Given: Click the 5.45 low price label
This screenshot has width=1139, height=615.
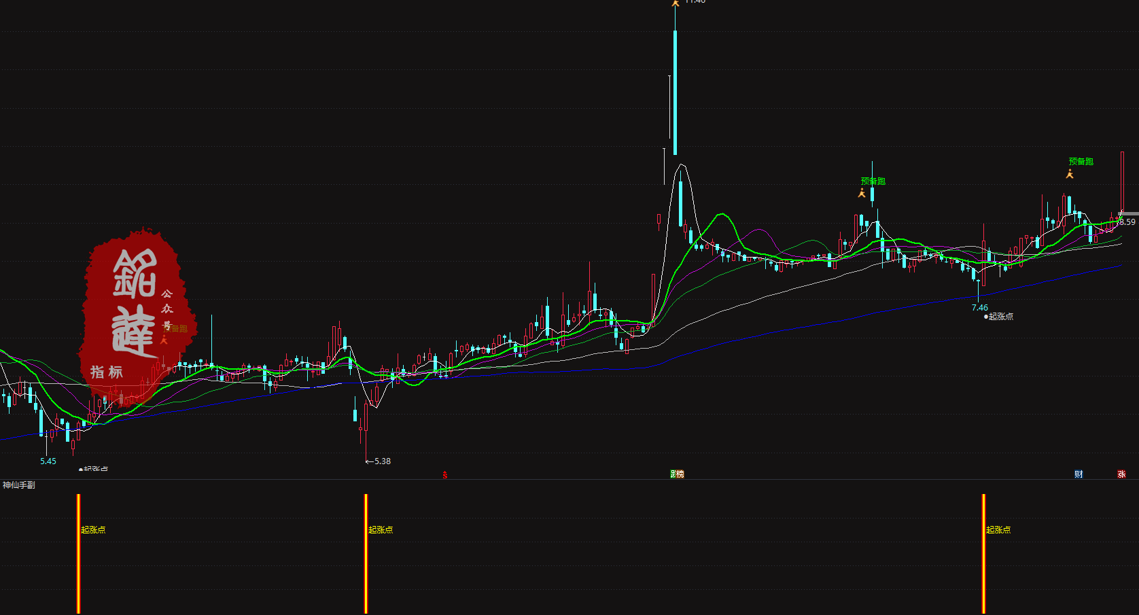Looking at the screenshot, I should coord(48,461).
